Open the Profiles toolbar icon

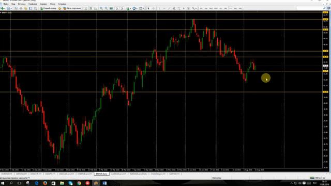tap(8, 8)
